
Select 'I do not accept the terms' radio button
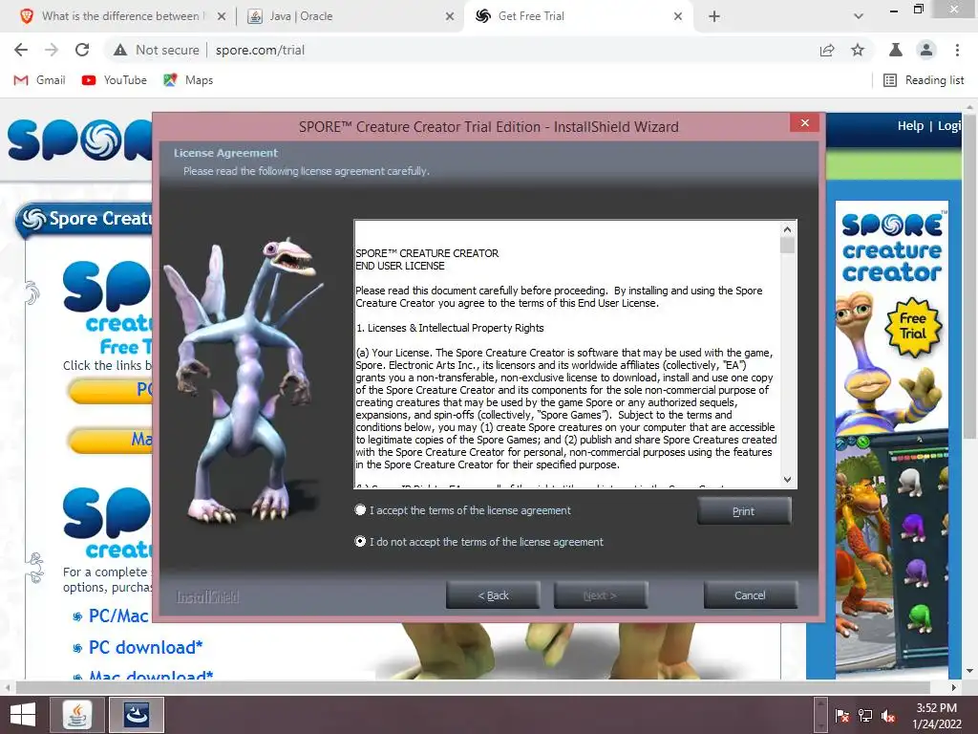[360, 541]
